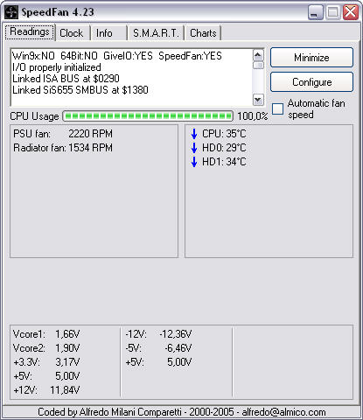
Task: Click the Coded by Alfredo Milani Comparetti status bar
Action: pyautogui.click(x=181, y=412)
